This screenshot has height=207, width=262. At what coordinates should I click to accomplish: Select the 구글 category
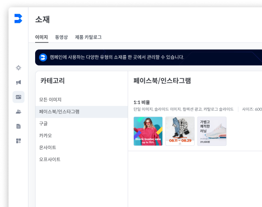tap(43, 123)
